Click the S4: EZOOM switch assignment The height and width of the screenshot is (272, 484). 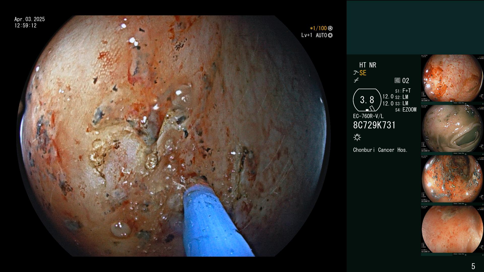coord(406,110)
